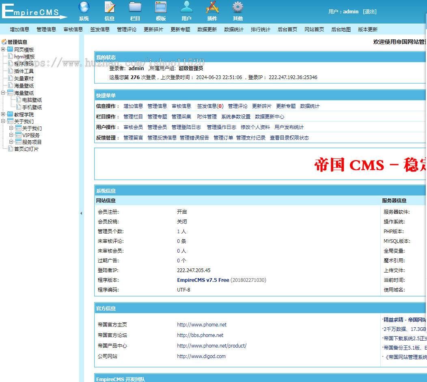The image size is (427, 382).
Task: Click login IP value 222.247.205.45
Action: click(194, 270)
